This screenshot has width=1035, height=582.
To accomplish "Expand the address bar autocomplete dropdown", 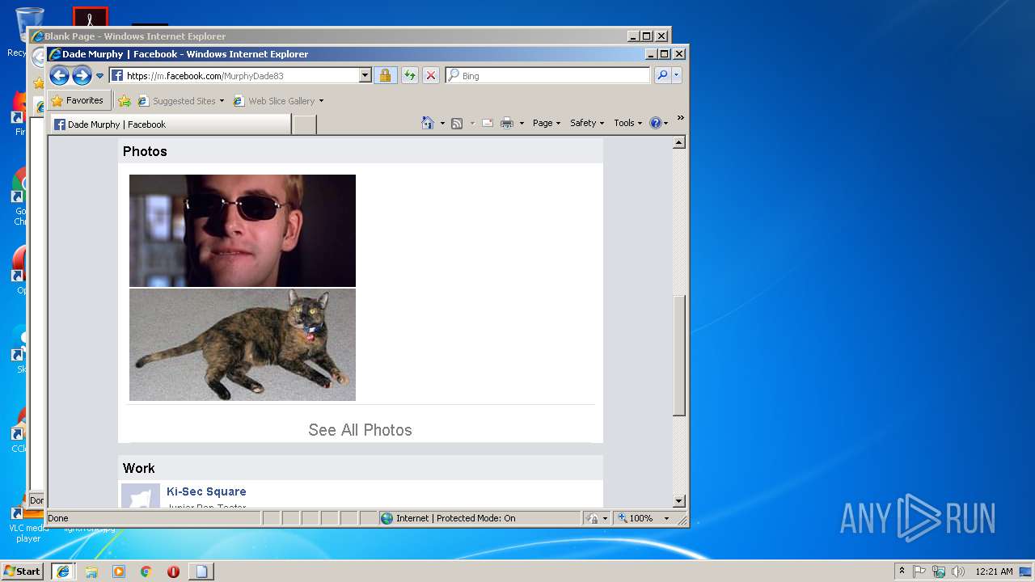I will point(365,76).
